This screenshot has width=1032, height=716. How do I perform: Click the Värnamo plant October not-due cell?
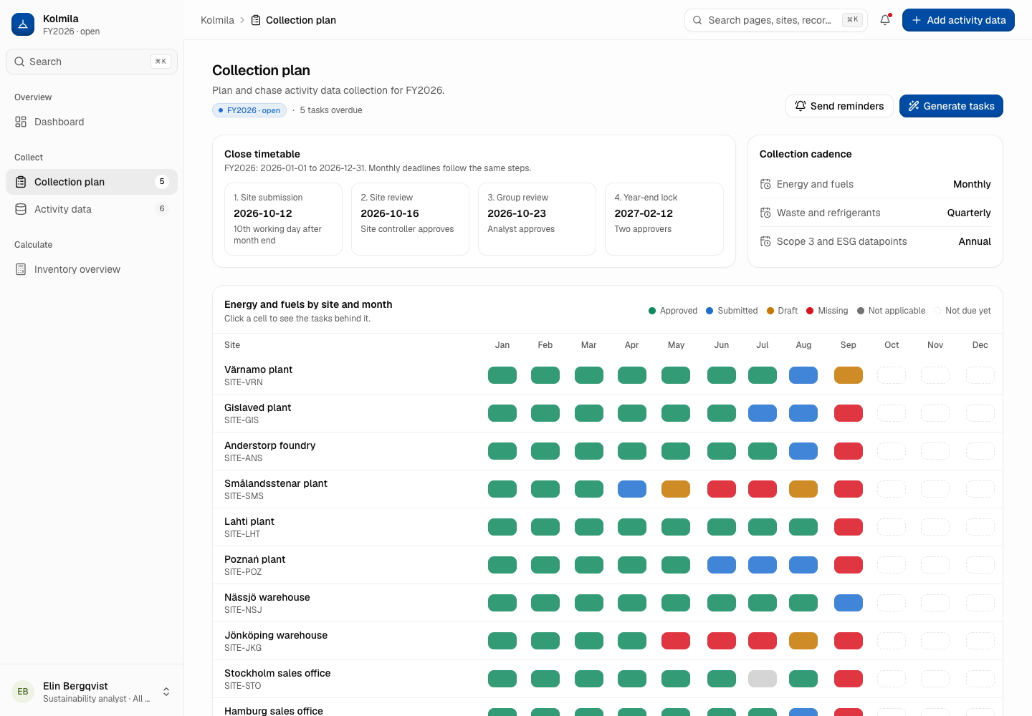click(x=892, y=375)
